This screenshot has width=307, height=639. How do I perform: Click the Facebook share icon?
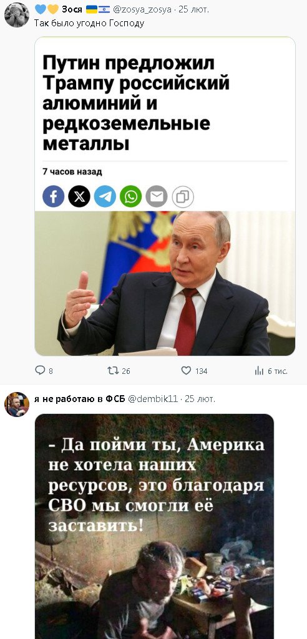click(53, 196)
